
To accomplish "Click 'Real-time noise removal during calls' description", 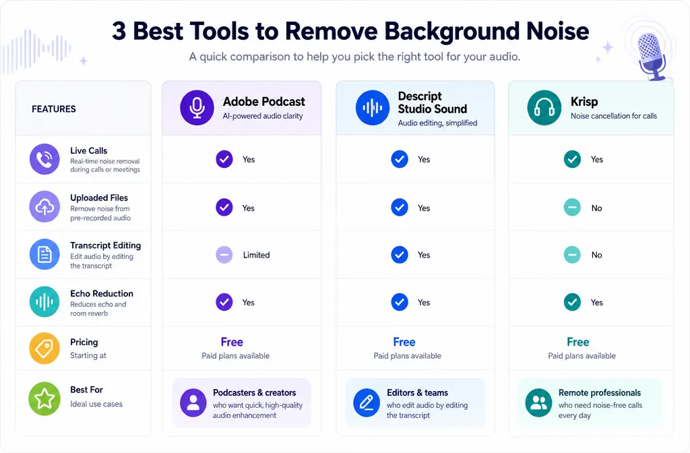I will pos(105,166).
